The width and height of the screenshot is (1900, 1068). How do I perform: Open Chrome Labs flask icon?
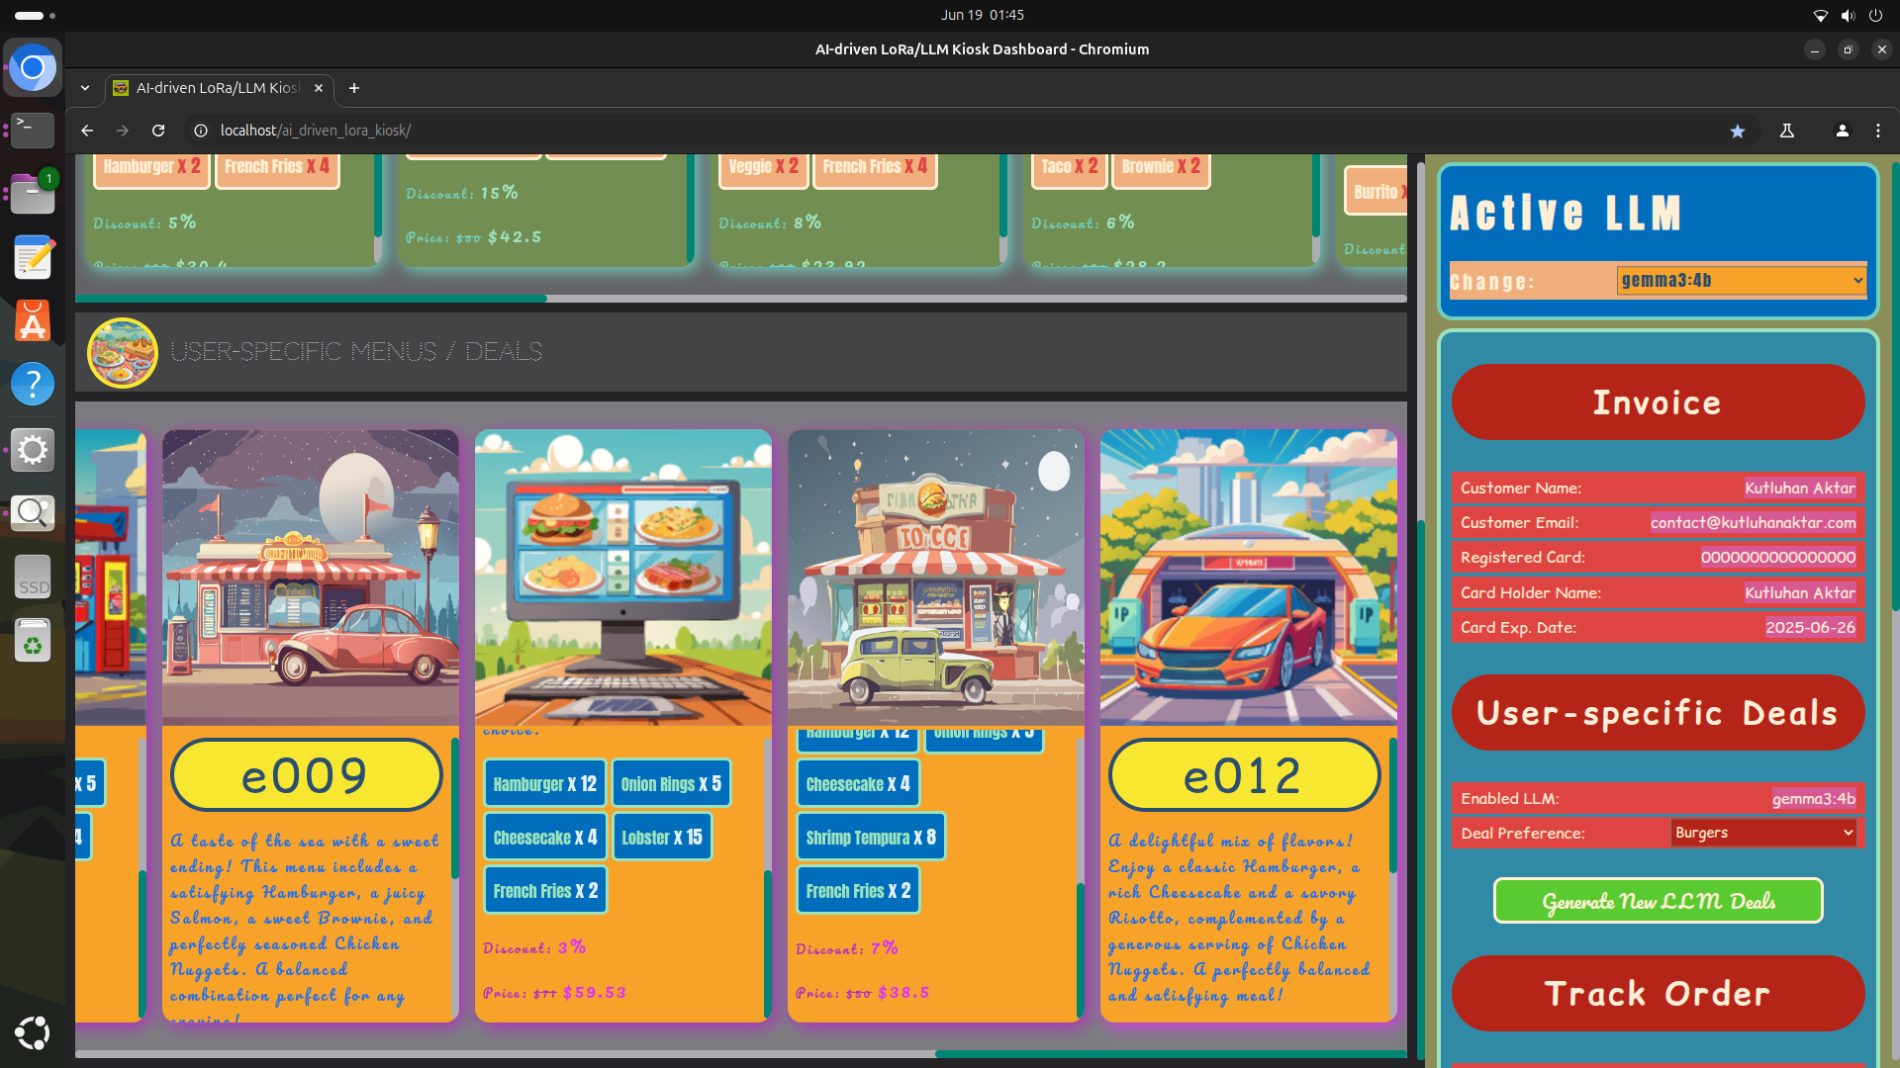pyautogui.click(x=1787, y=131)
